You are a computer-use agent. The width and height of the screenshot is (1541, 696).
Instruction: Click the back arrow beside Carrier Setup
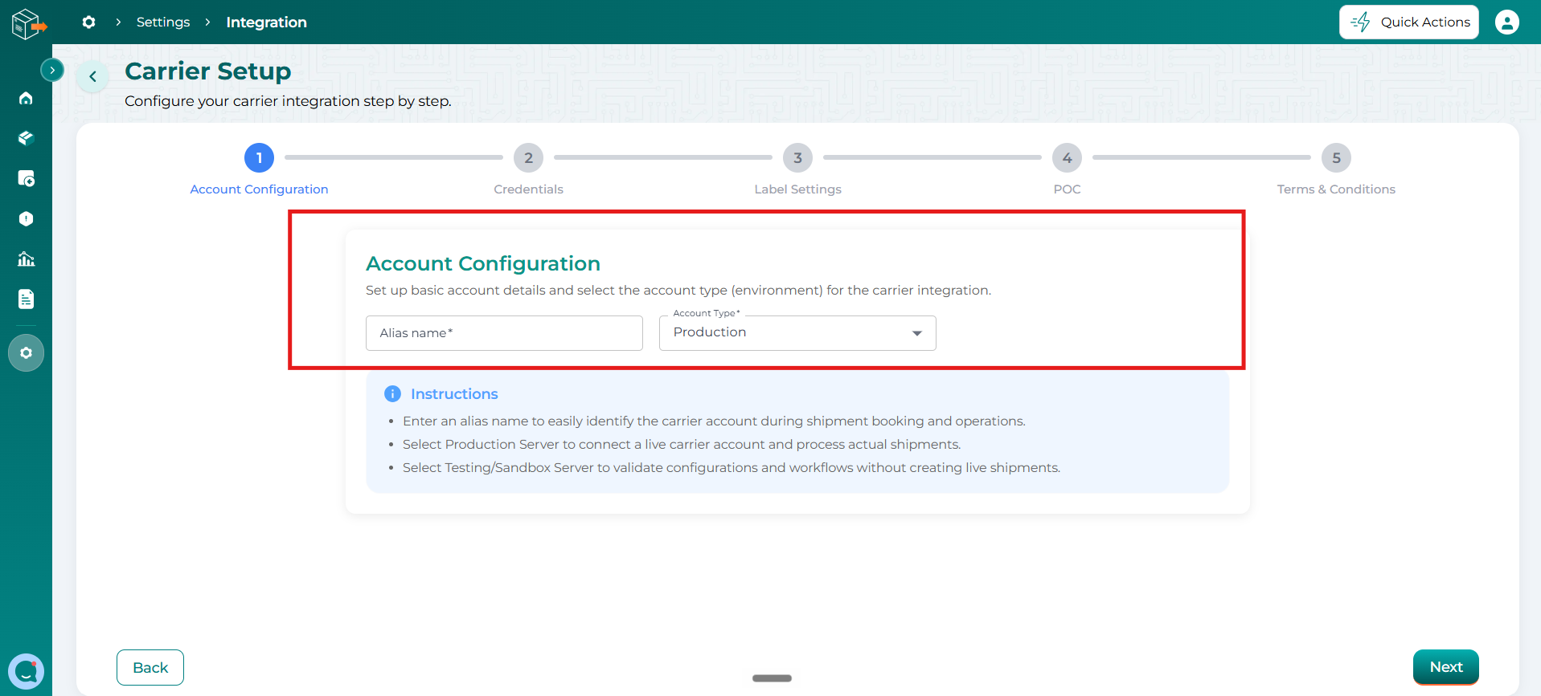[93, 76]
